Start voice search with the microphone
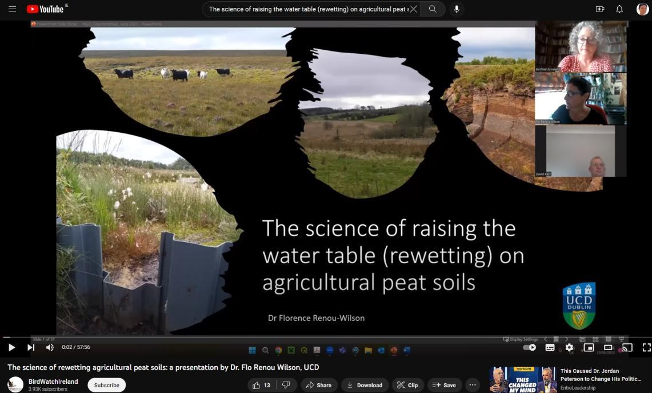This screenshot has width=652, height=393. (x=457, y=9)
